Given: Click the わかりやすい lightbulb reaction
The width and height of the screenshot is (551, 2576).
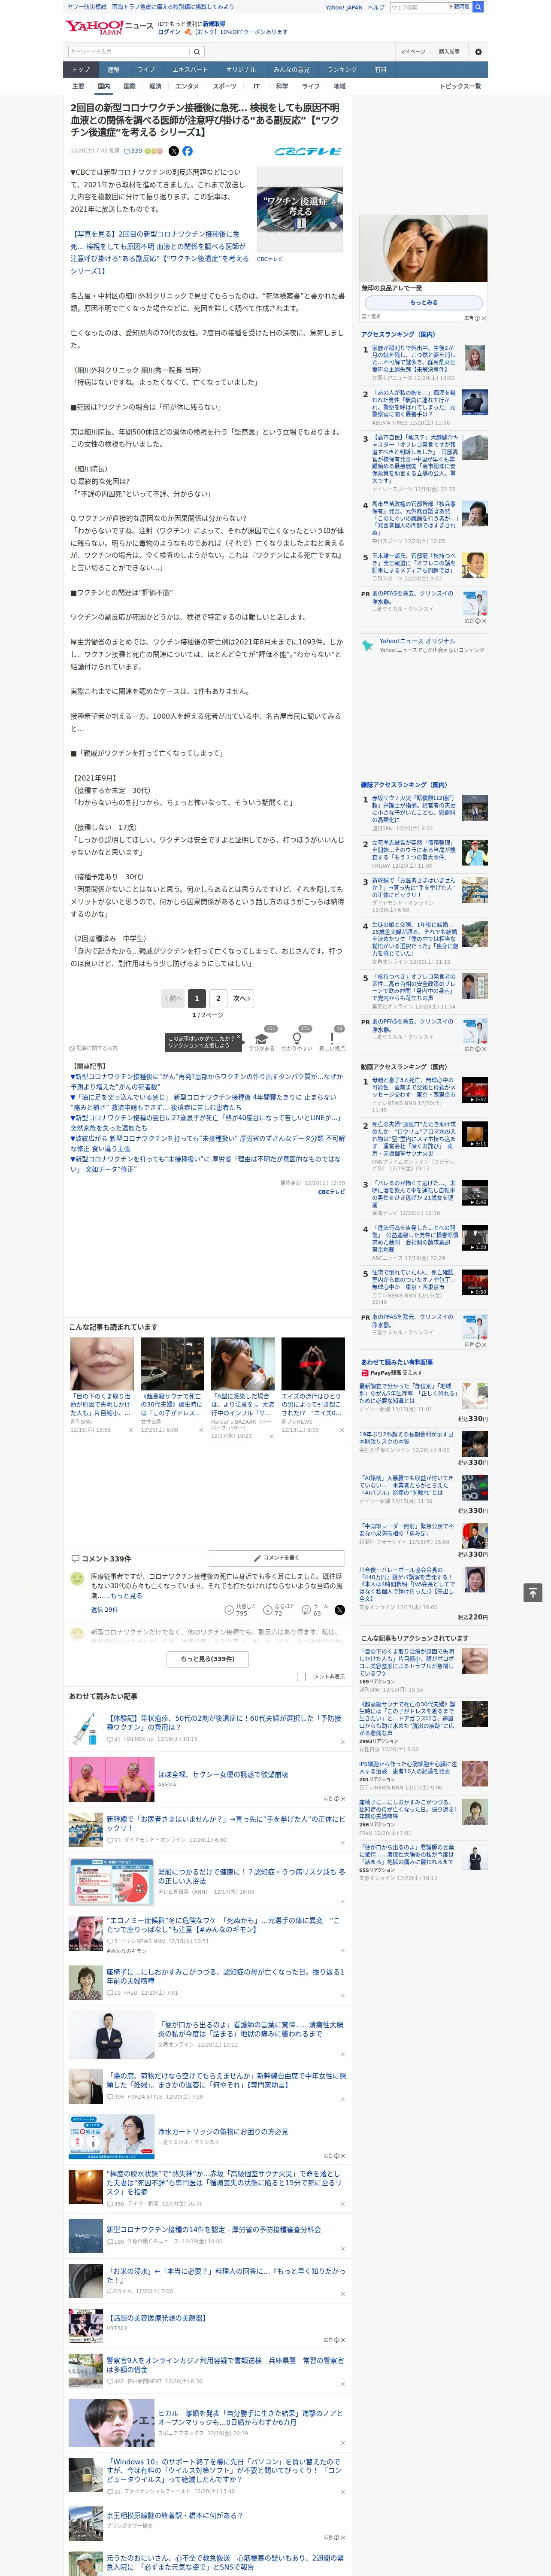Looking at the screenshot, I should point(297,1039).
